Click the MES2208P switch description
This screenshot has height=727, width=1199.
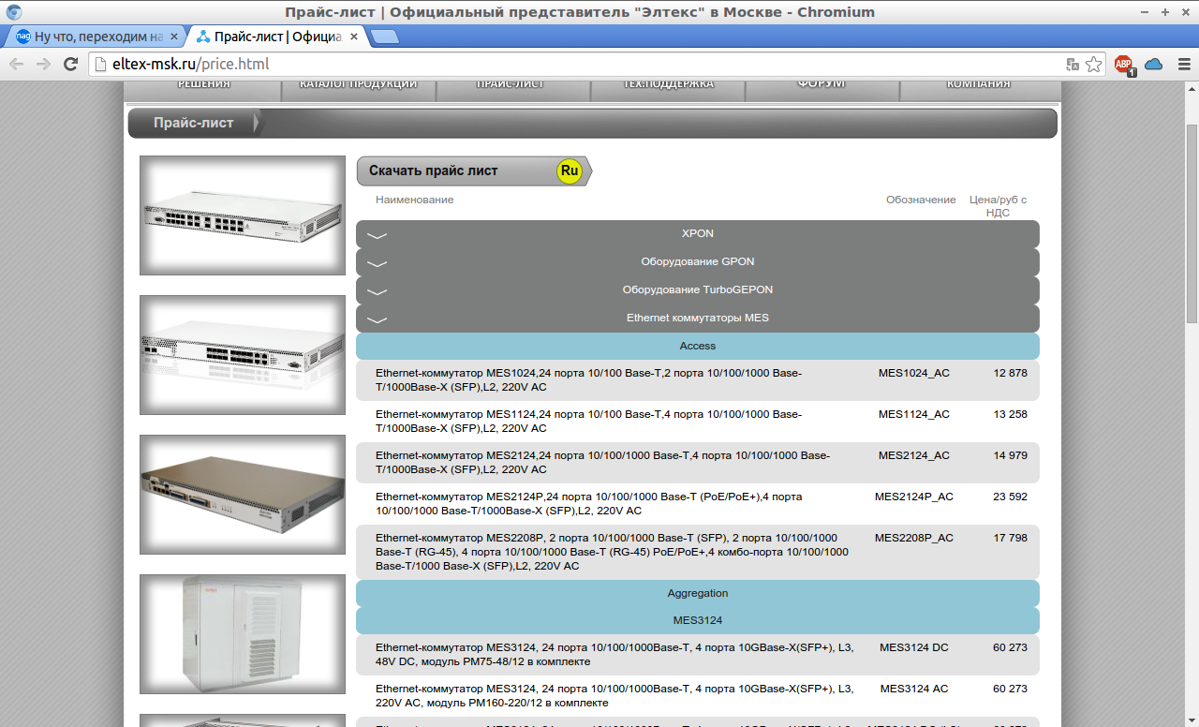pyautogui.click(x=612, y=552)
